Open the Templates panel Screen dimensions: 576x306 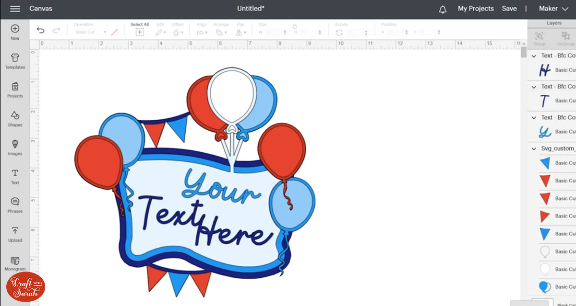point(15,61)
